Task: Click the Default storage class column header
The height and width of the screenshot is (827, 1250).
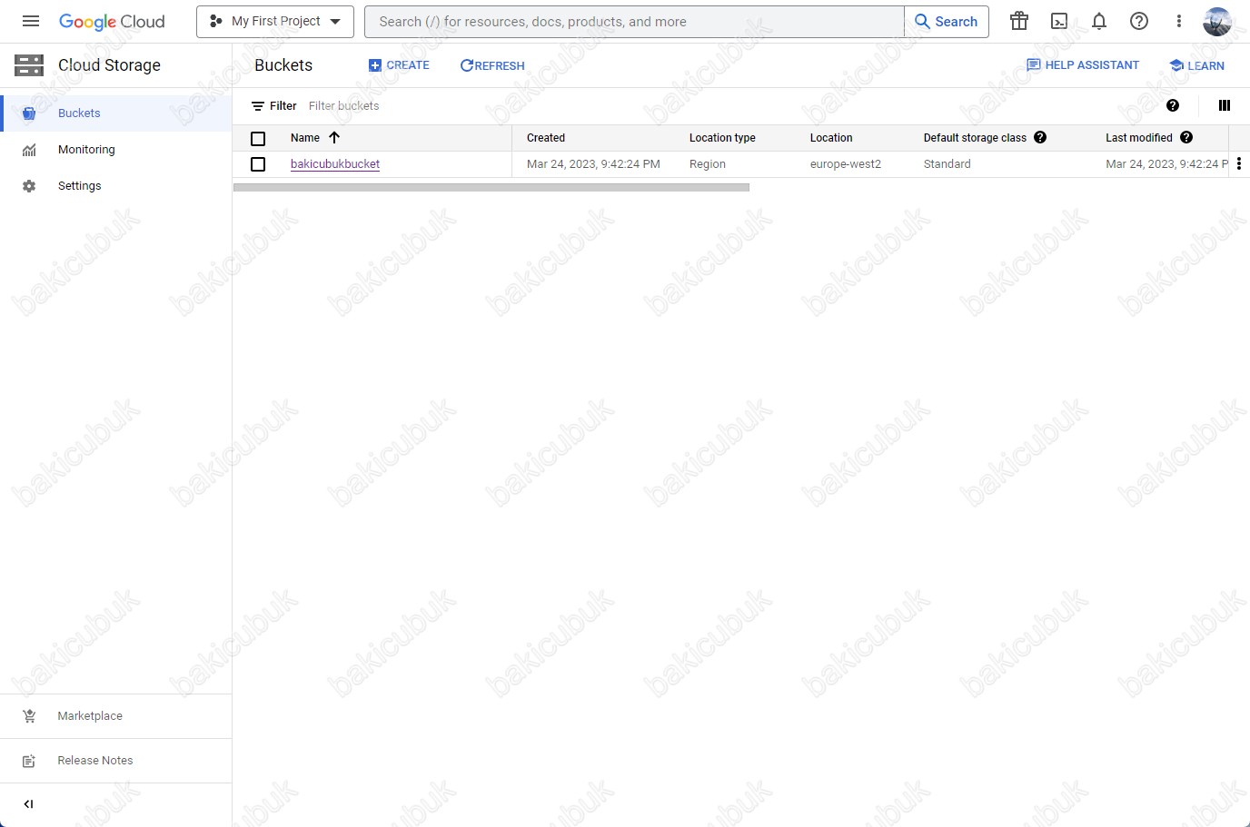Action: coord(975,138)
